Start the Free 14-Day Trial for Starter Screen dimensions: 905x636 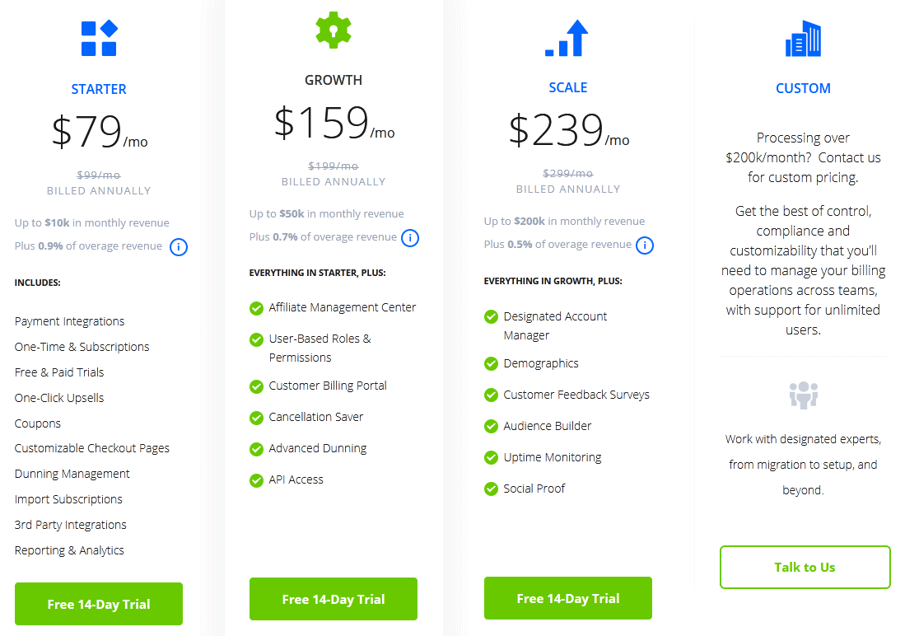pyautogui.click(x=98, y=604)
